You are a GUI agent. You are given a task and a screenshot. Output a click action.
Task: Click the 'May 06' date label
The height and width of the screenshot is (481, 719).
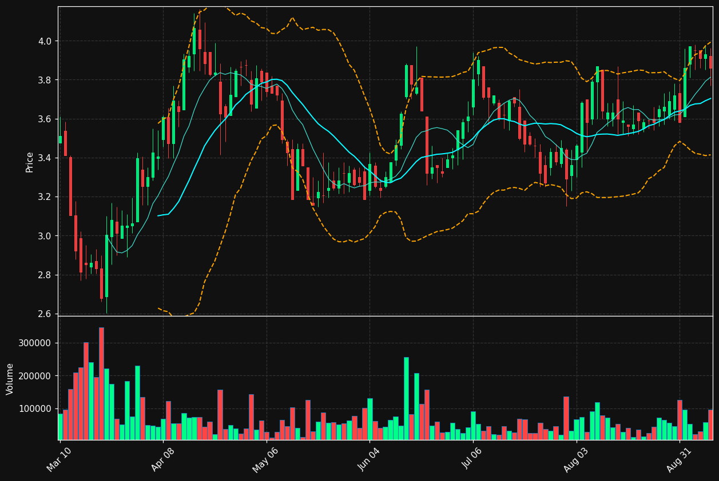pos(265,459)
